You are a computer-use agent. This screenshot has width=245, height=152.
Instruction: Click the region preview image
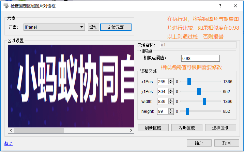click(71, 86)
